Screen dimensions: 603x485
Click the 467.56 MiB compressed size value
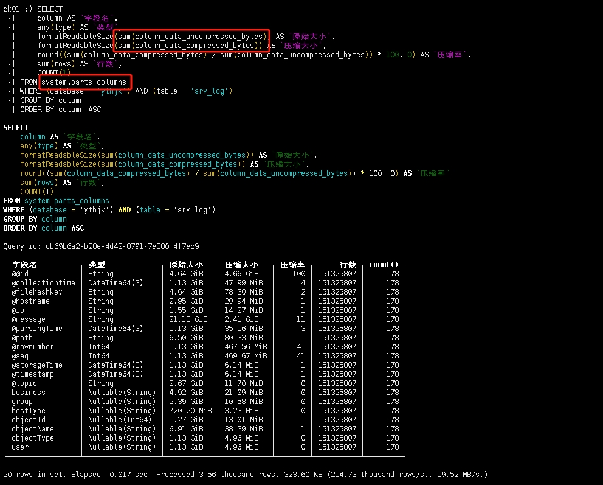coord(246,347)
